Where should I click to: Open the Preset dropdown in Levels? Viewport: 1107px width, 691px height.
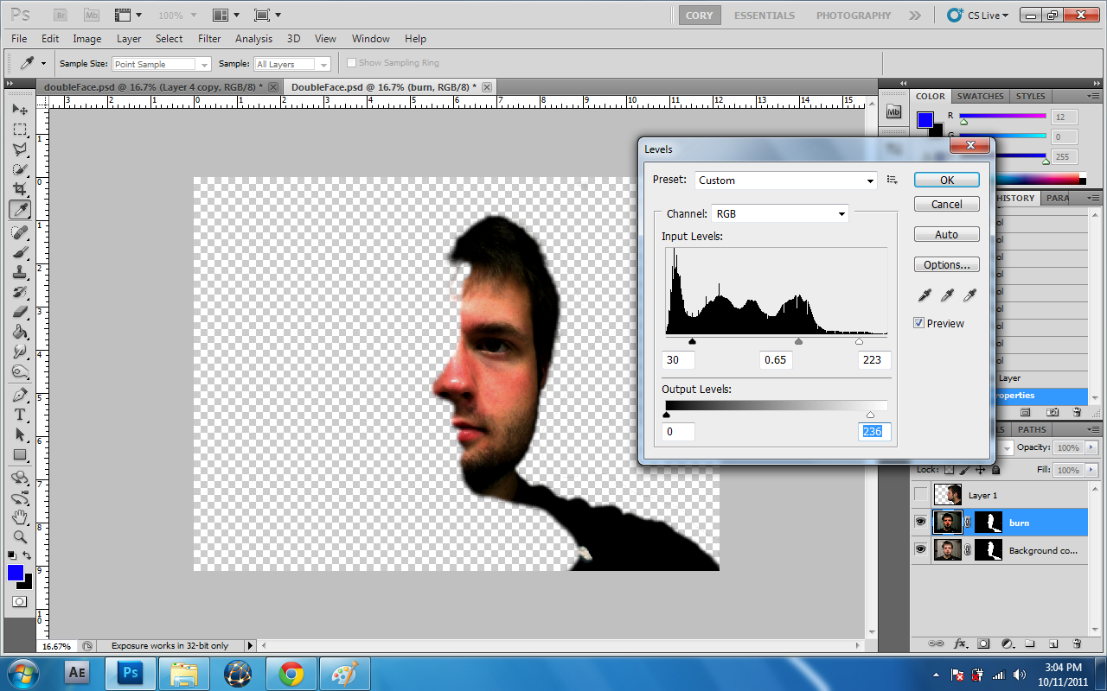tap(786, 181)
